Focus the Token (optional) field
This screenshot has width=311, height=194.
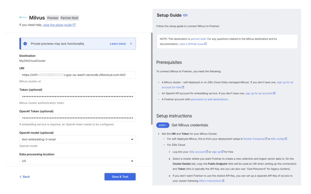coord(77,97)
